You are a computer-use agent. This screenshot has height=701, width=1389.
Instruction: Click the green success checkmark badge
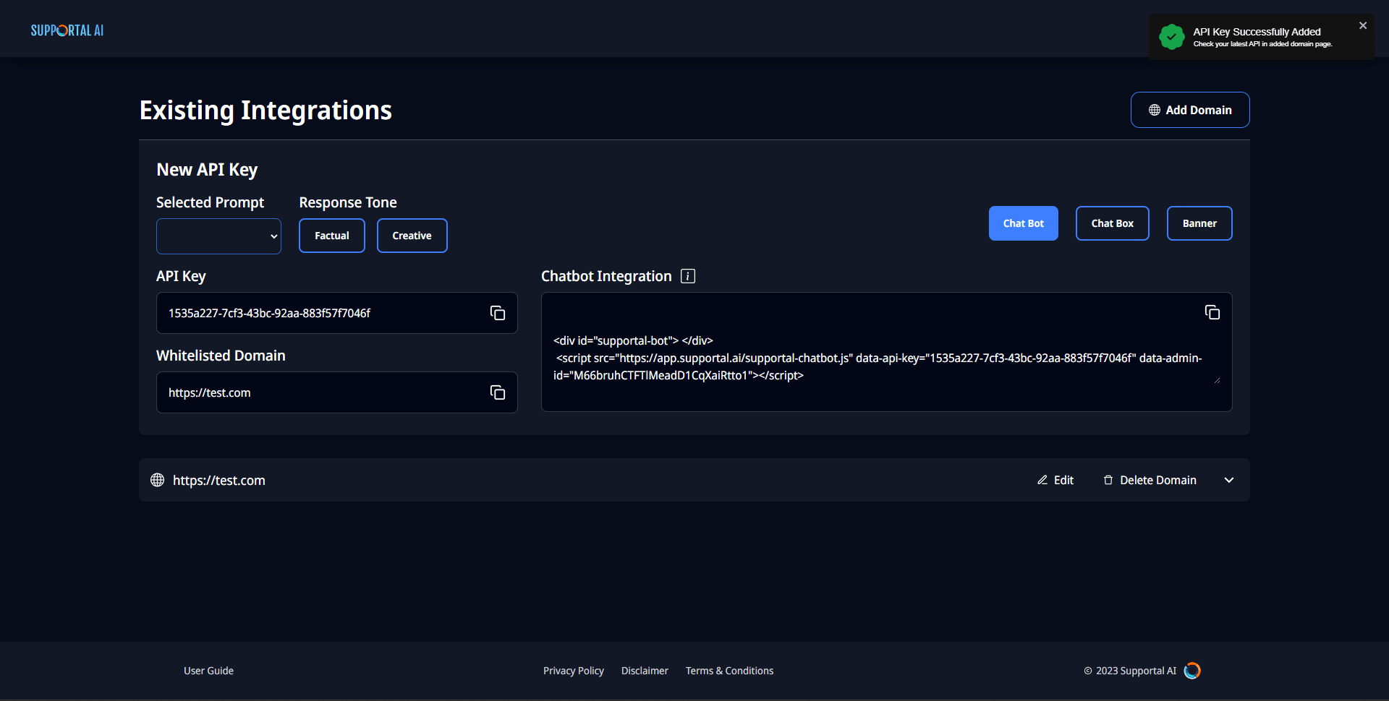pyautogui.click(x=1171, y=37)
